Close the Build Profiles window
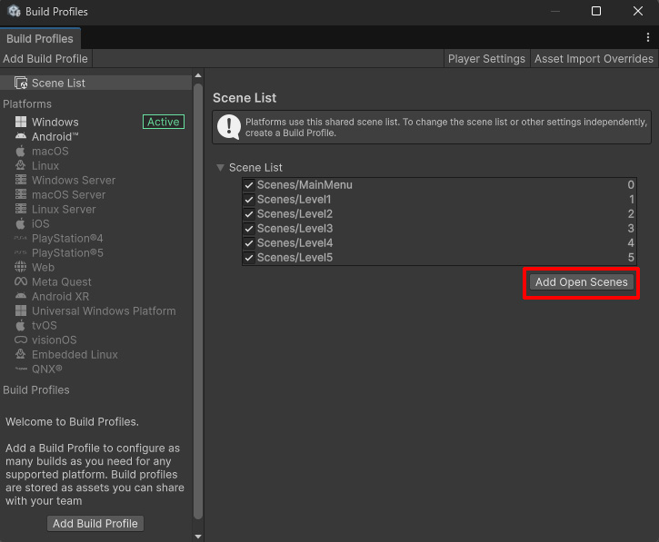The width and height of the screenshot is (659, 542). 637,11
